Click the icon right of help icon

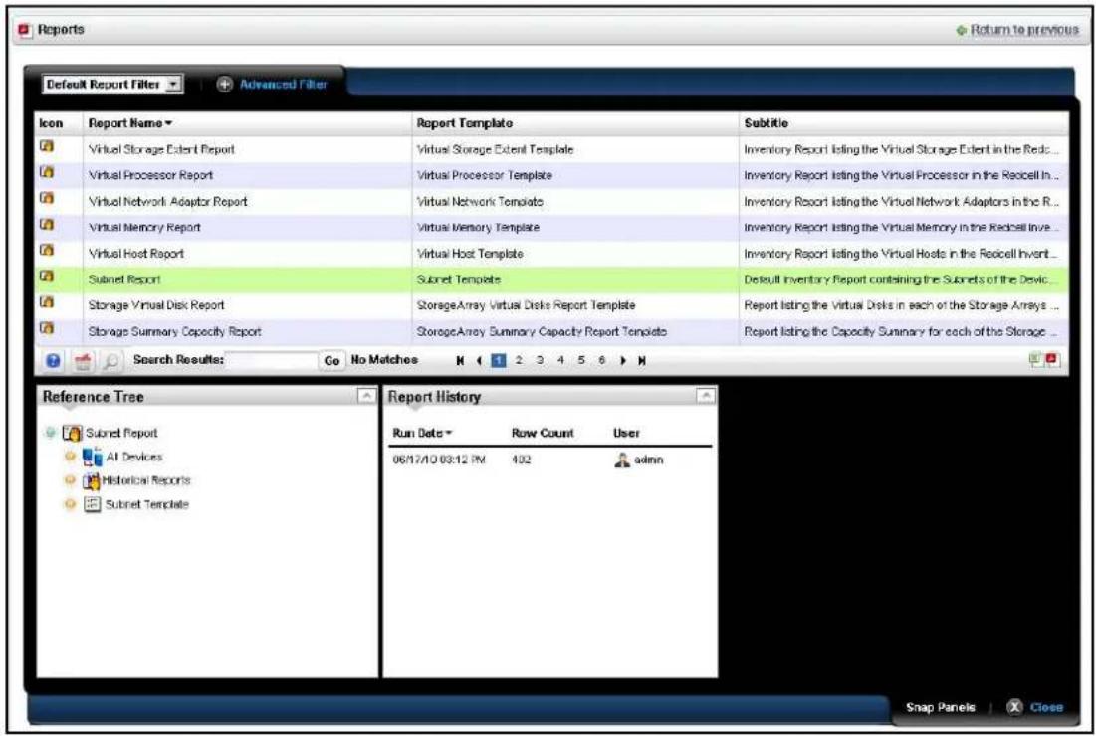83,361
